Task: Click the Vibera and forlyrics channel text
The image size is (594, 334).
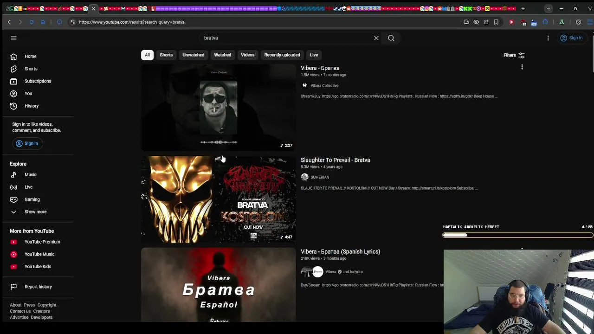Action: [344, 272]
